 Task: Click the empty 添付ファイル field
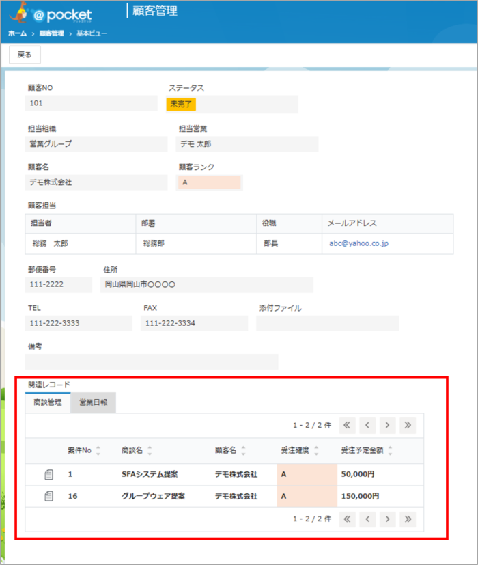point(328,323)
